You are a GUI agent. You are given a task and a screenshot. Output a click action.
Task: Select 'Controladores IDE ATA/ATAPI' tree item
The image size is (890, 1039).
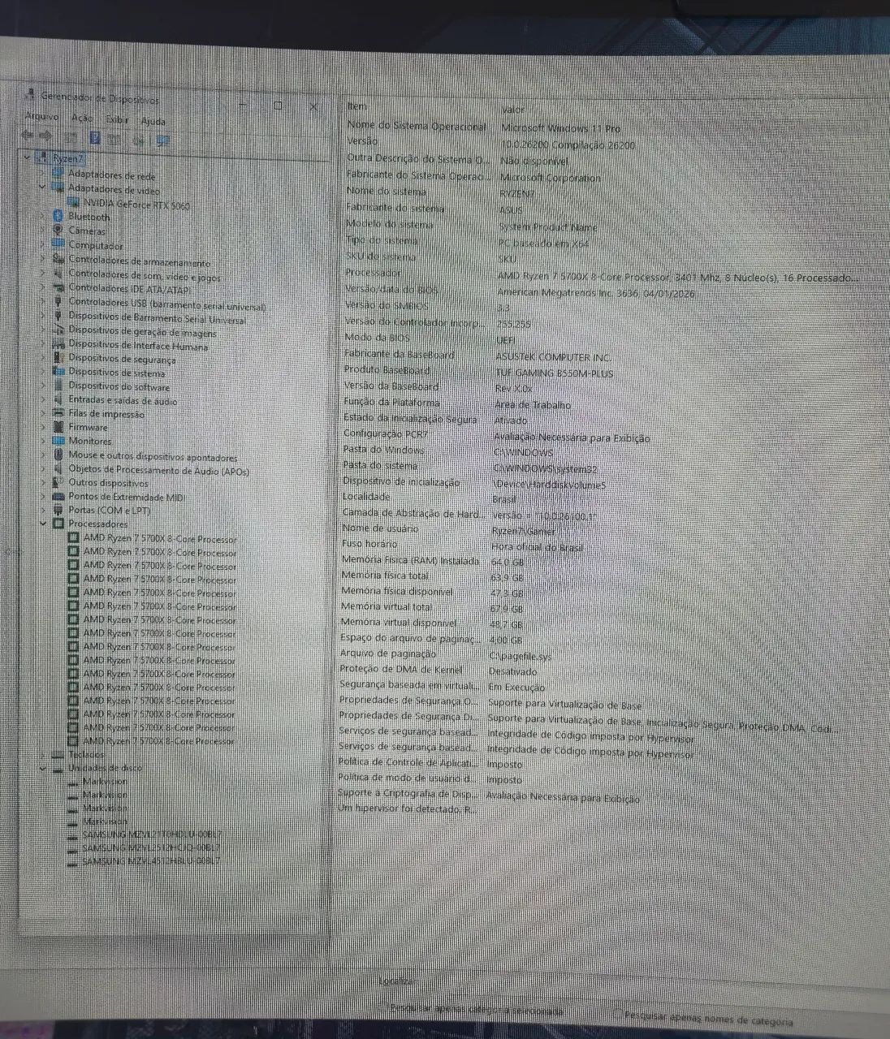tap(130, 287)
